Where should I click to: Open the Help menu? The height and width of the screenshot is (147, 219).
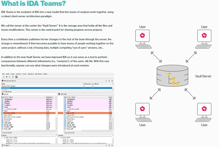pos(45,74)
